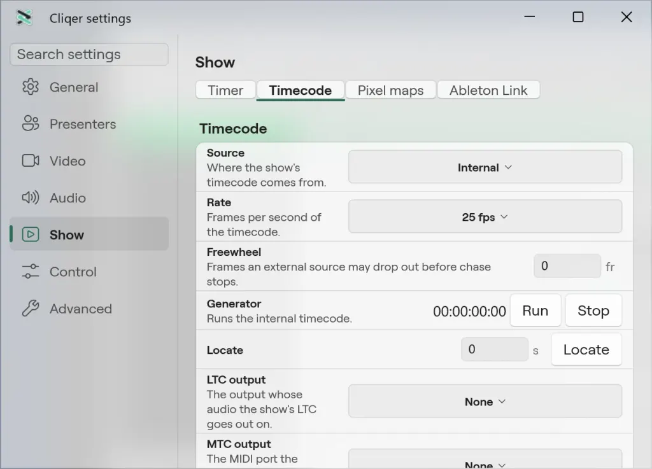Select Audio in the sidebar
Image resolution: width=652 pixels, height=469 pixels.
pos(89,198)
